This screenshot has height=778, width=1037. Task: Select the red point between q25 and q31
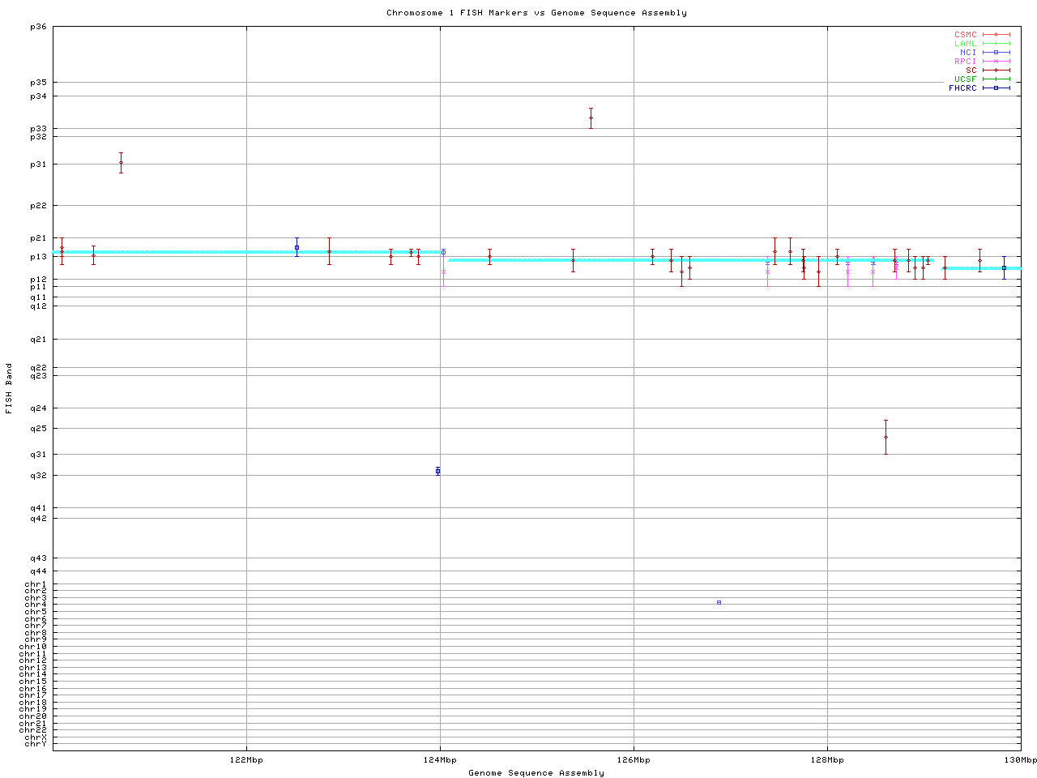tap(886, 437)
